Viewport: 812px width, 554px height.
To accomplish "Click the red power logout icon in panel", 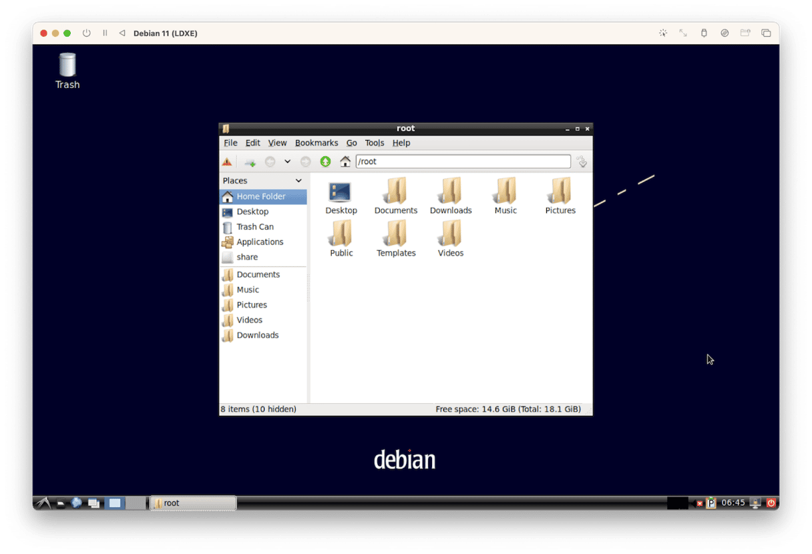I will pyautogui.click(x=771, y=503).
